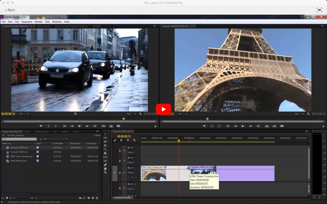327x204 pixels.
Task: Go back using the Back button
Action: 10,10
